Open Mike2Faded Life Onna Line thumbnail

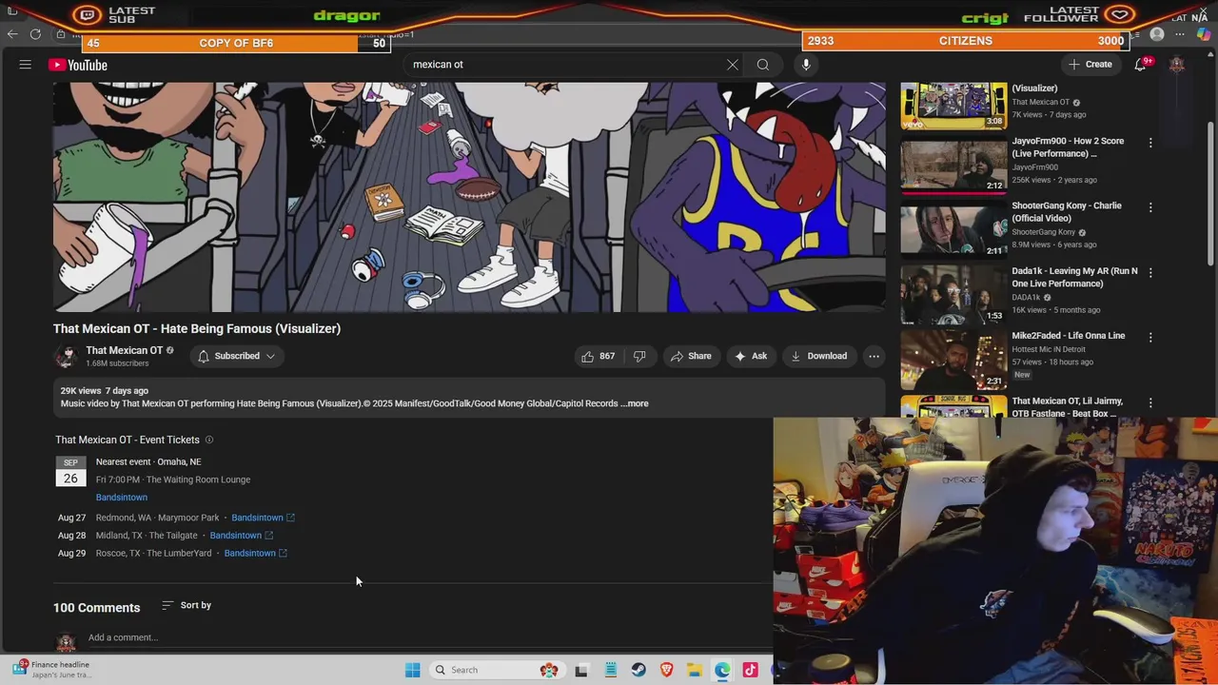(953, 360)
